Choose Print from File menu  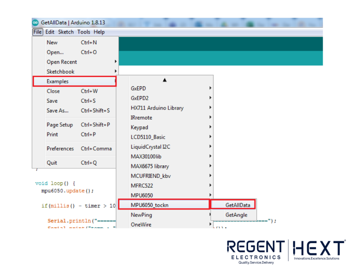coord(75,134)
